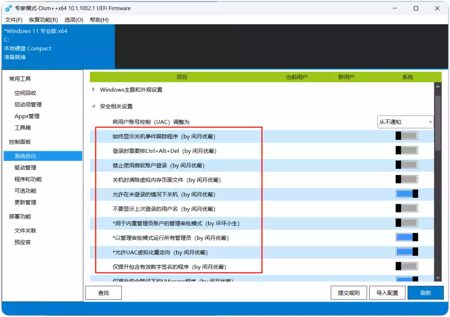This screenshot has width=450, height=317.
Task: Click the 刷新 button
Action: (425, 293)
